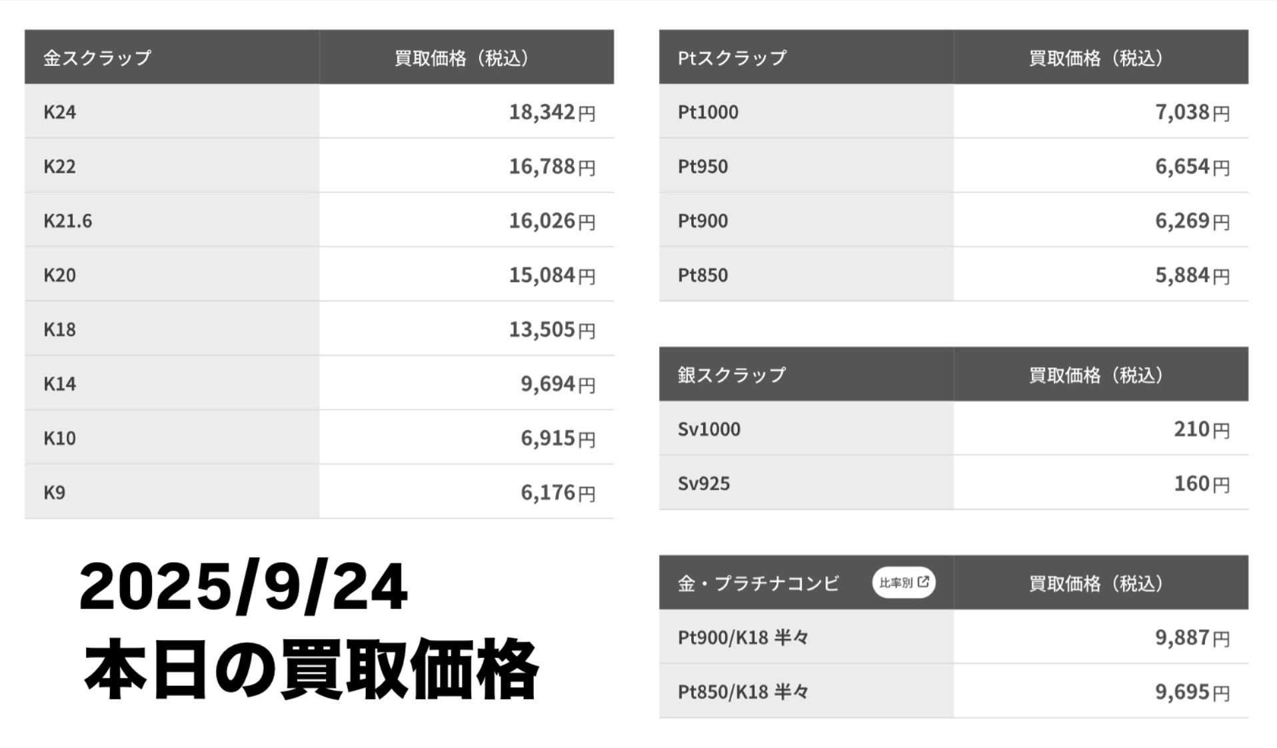1277x748 pixels.
Task: Click the 比率別 external link icon
Action: click(923, 582)
